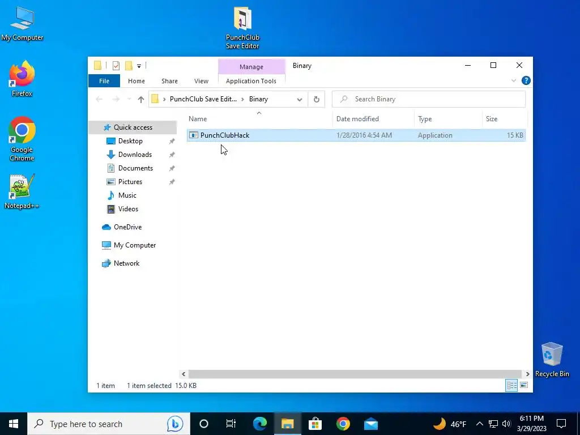Viewport: 580px width, 435px height.
Task: Select Quick access in navigation pane
Action: 133,127
